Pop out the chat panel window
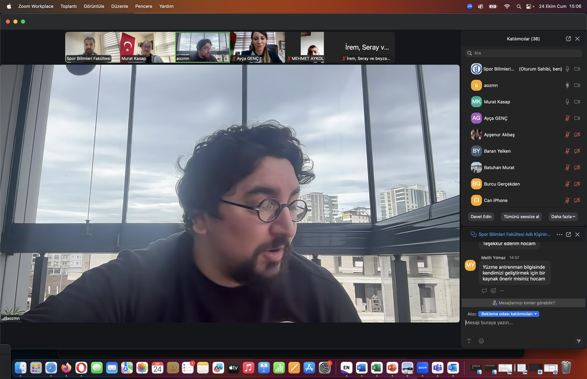Viewport: 587px width, 379px height. click(568, 235)
